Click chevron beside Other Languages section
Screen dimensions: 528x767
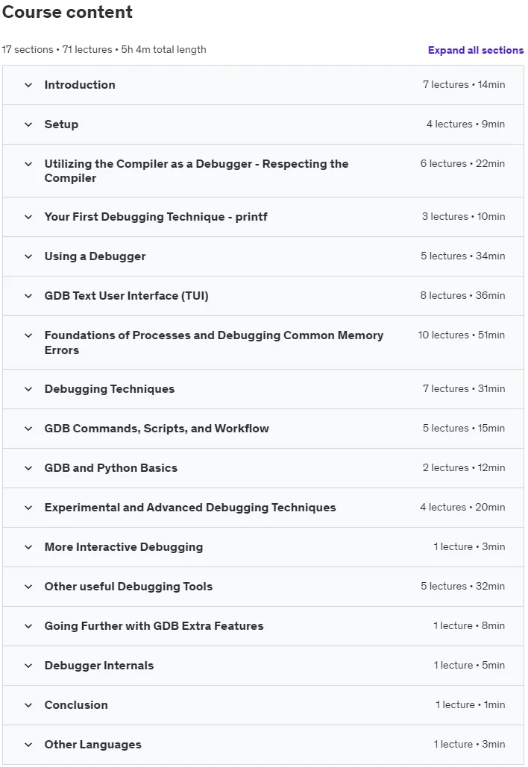28,745
